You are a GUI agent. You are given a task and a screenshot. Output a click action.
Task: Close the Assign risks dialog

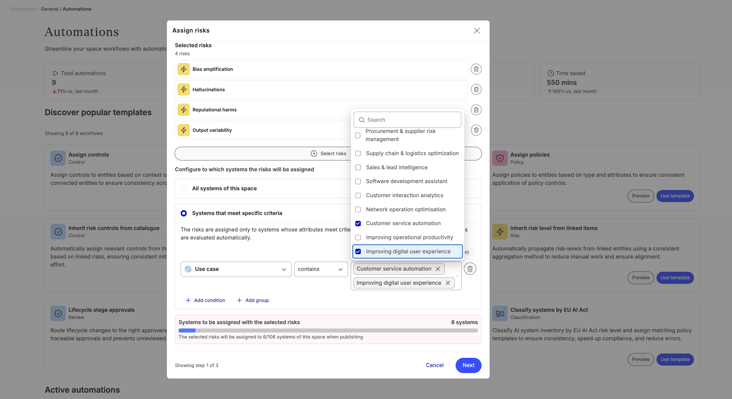477,31
